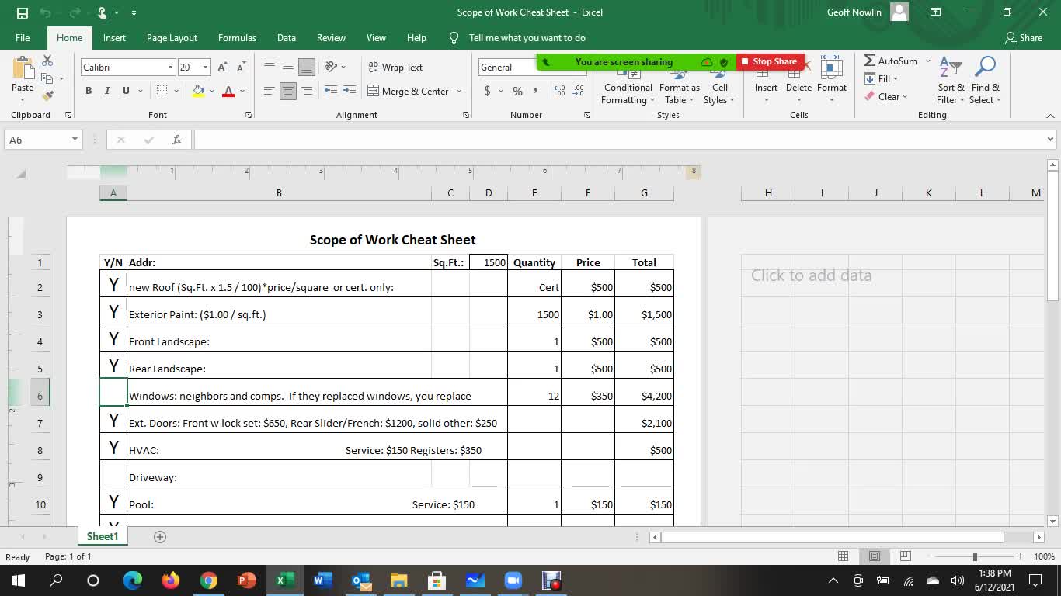Switch to the Insert tab

tap(114, 38)
